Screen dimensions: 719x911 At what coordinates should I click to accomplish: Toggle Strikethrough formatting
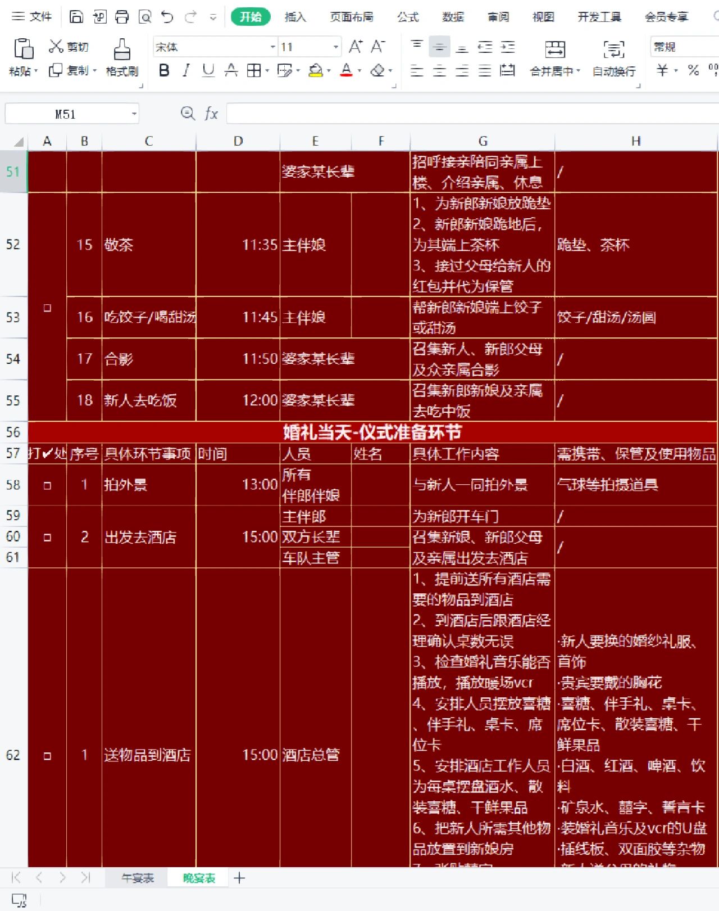pyautogui.click(x=231, y=71)
